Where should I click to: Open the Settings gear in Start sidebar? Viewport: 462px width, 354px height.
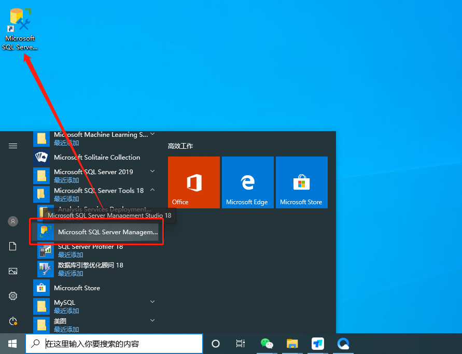(x=13, y=295)
